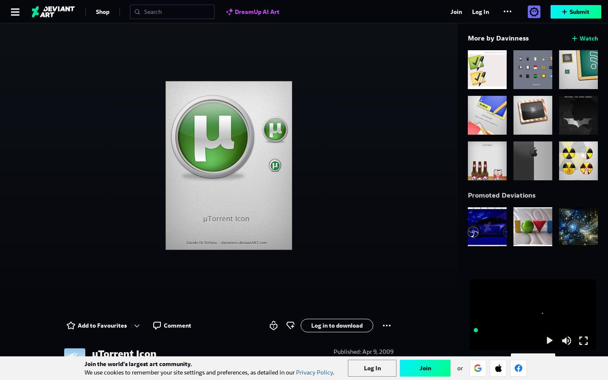This screenshot has height=380, width=608.
Task: Click Log In in the top navigation
Action: 480,12
